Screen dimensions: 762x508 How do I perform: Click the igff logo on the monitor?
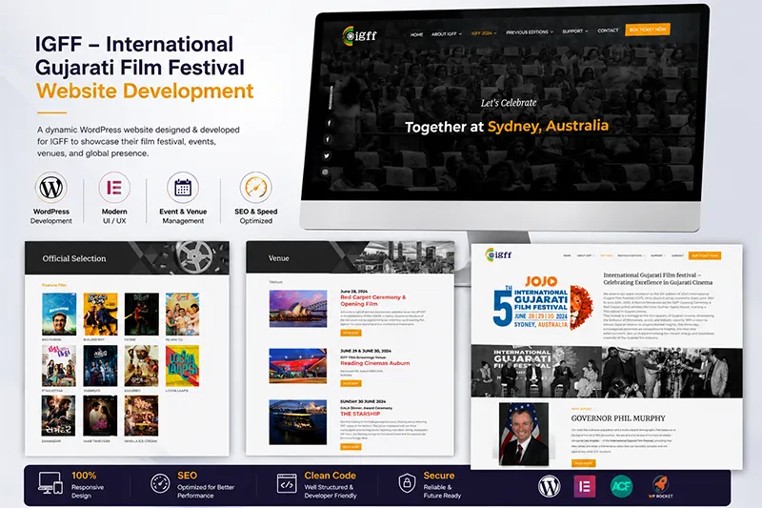(x=360, y=35)
